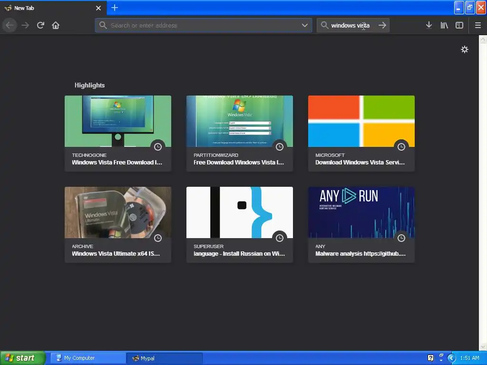Click history clock icon on Microsoft card
This screenshot has width=487, height=365.
401,147
